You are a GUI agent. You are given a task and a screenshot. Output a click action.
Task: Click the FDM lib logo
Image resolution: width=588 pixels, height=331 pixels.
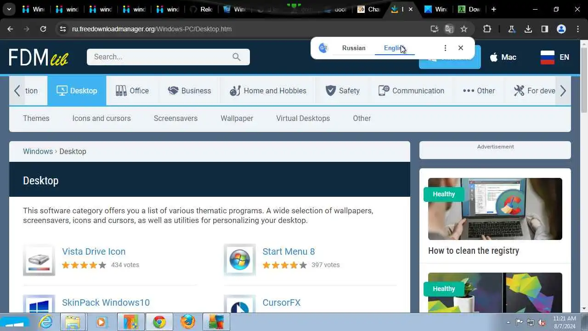tap(39, 57)
